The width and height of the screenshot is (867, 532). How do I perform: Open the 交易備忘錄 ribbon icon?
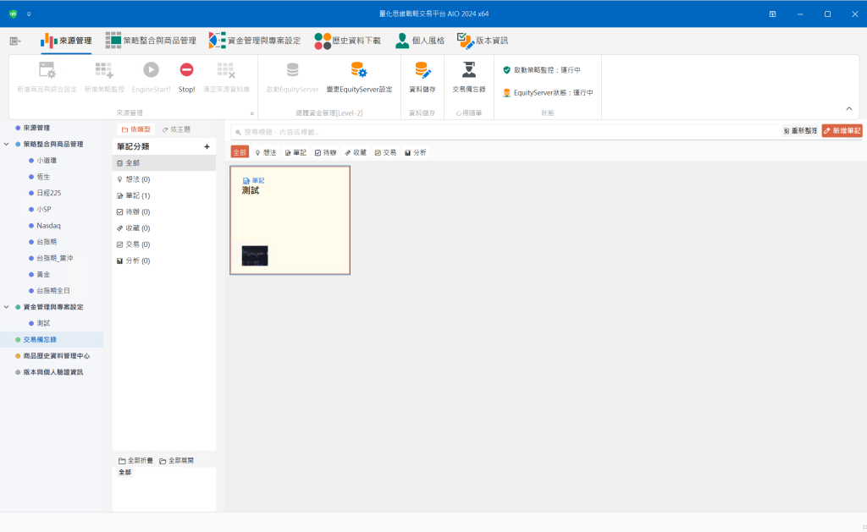[468, 71]
